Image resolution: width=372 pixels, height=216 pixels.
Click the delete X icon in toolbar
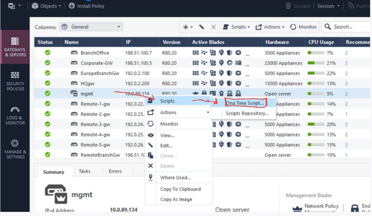tap(213, 27)
